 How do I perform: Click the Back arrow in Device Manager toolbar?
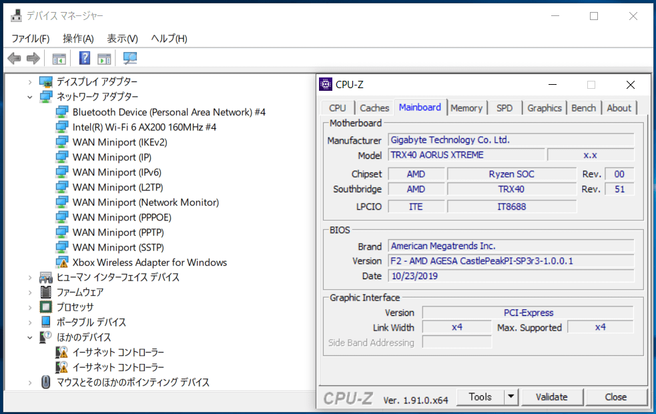tap(14, 58)
